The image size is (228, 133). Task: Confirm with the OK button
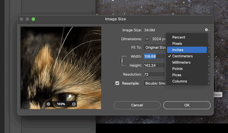(x=187, y=105)
